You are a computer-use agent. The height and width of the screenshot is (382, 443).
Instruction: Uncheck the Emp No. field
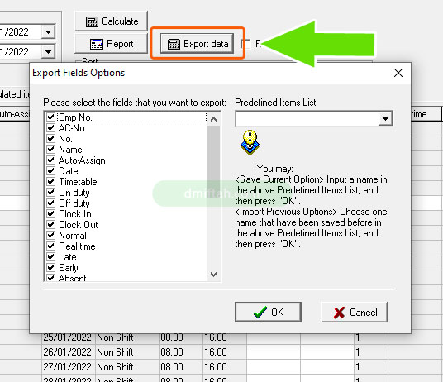pos(51,117)
